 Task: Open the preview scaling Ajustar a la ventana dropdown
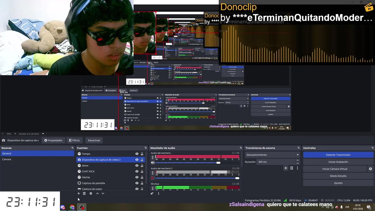click(x=31, y=134)
